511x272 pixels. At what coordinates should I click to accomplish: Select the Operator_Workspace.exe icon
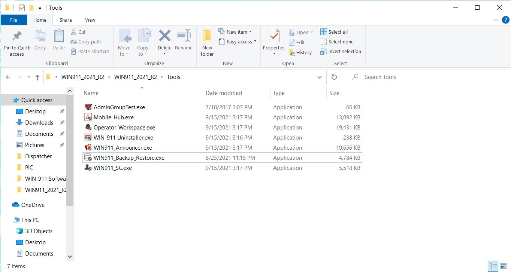88,128
